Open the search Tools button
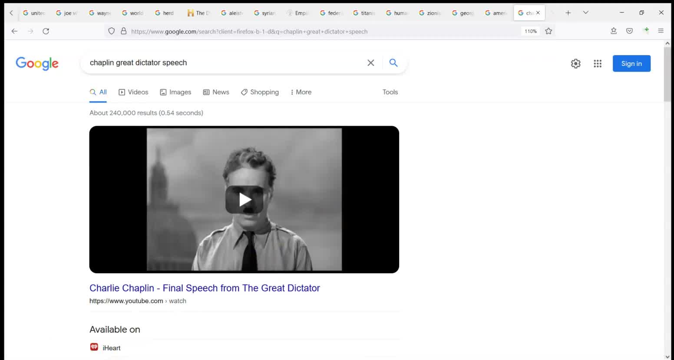This screenshot has height=360, width=674. [x=390, y=92]
